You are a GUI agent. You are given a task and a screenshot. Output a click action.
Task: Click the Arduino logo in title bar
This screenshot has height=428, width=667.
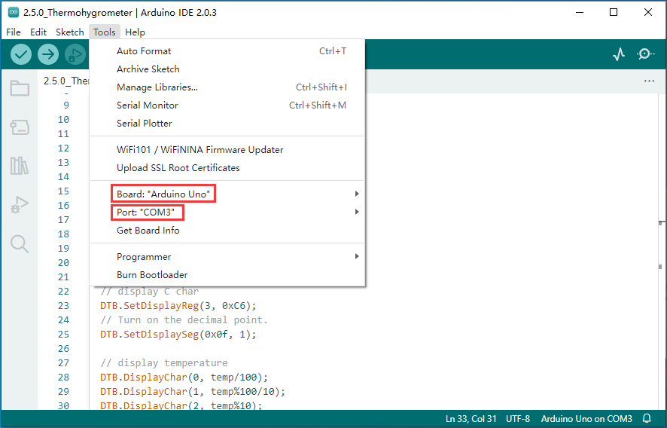14,12
